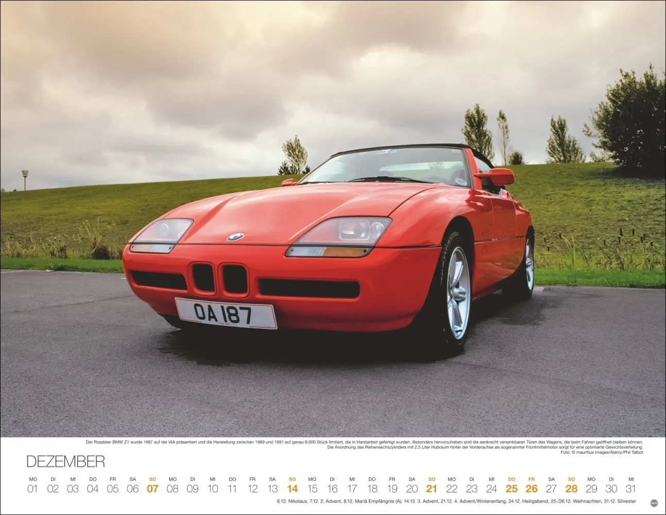Select date 31 in the calendar row
The image size is (666, 515).
631,489
